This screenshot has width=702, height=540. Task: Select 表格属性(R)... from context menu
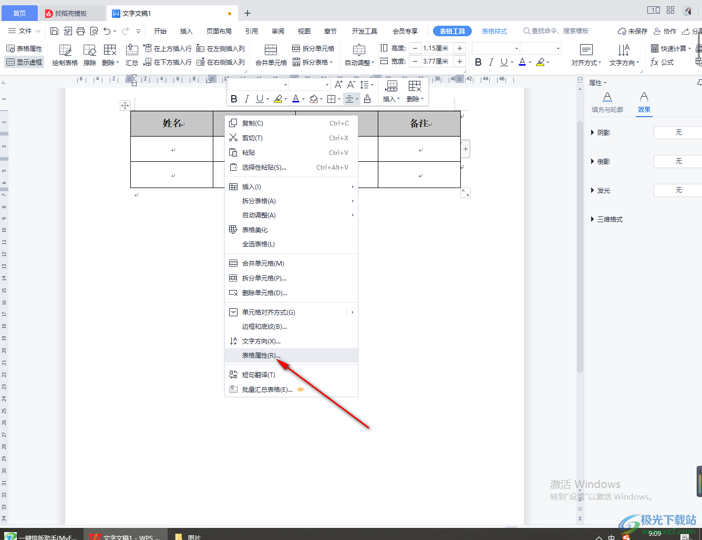(x=291, y=356)
